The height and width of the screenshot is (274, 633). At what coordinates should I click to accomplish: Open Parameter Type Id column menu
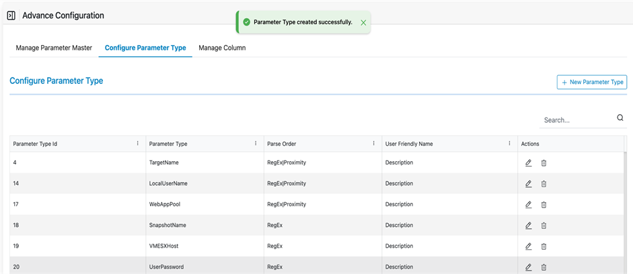pyautogui.click(x=138, y=144)
